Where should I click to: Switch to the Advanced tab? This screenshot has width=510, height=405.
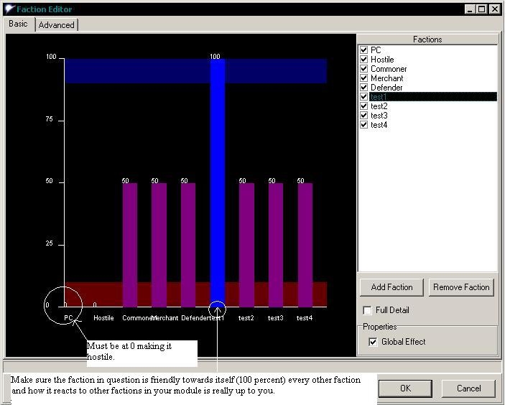[x=56, y=24]
